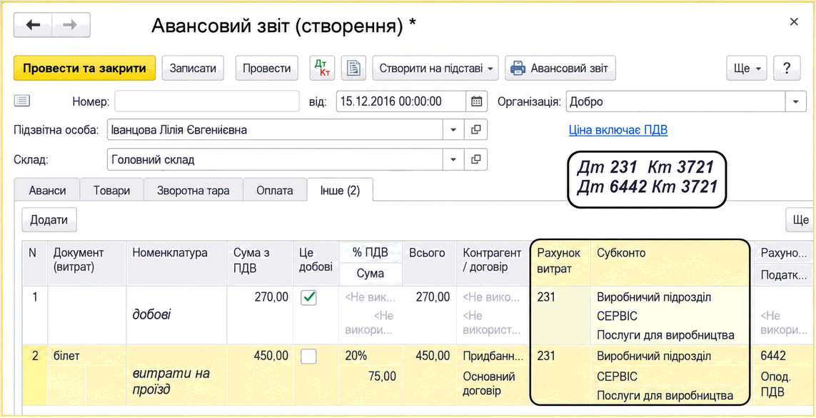
Task: Select the 6442 account cell
Action: (x=782, y=356)
